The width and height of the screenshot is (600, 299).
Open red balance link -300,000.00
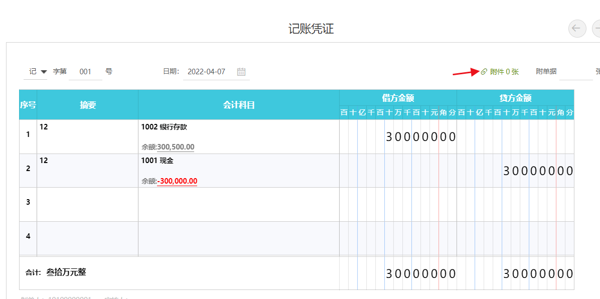(x=177, y=181)
